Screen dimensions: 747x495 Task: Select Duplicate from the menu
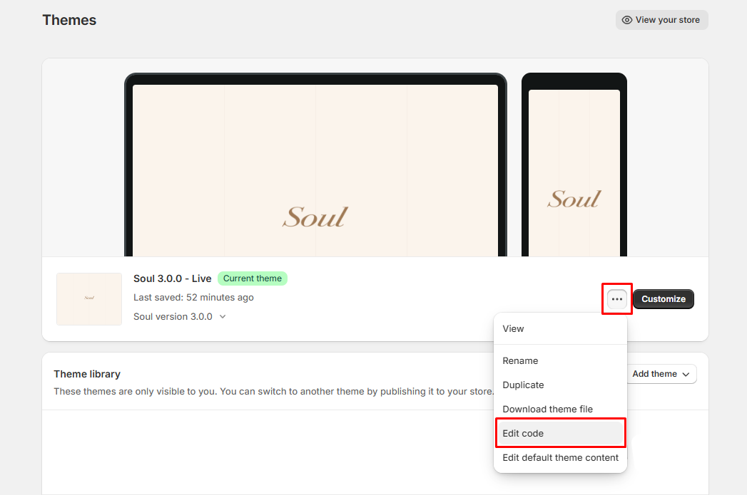[523, 385]
